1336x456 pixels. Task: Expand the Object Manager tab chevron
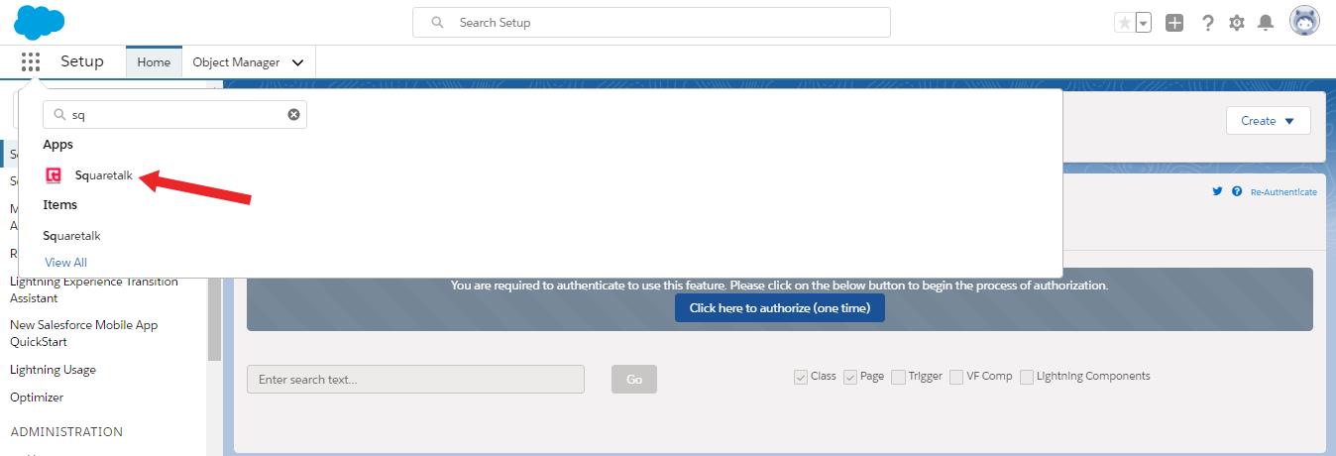point(297,62)
